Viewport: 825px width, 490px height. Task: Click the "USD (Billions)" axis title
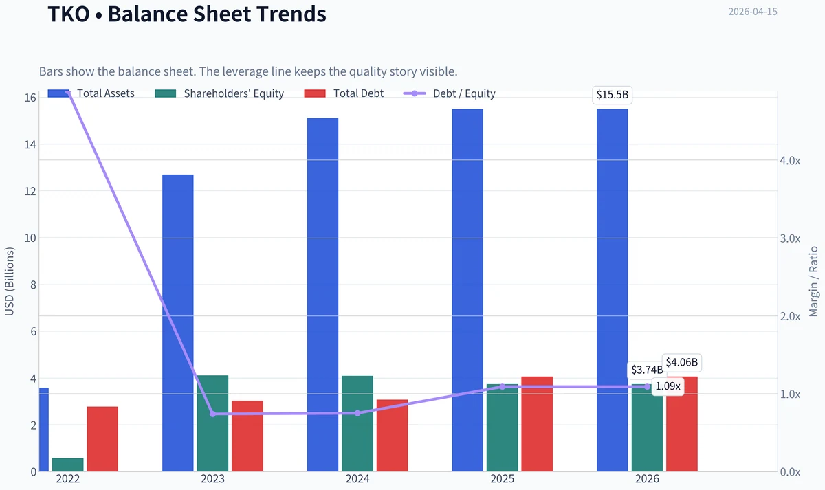(x=10, y=282)
